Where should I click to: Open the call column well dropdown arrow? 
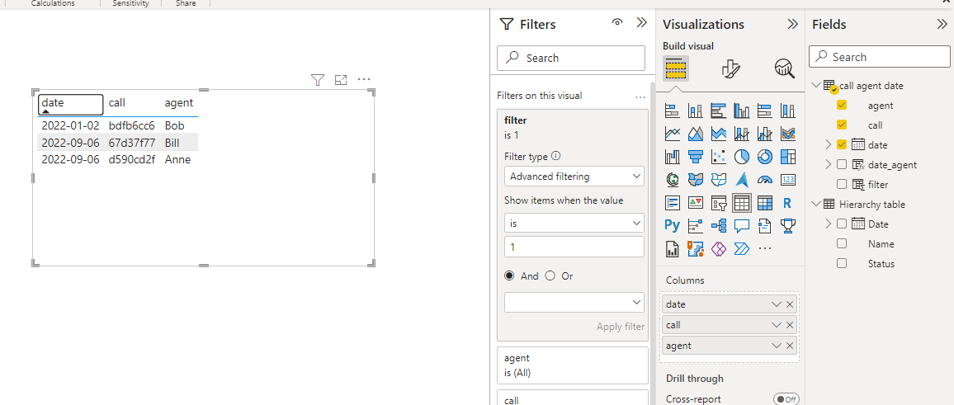click(777, 325)
